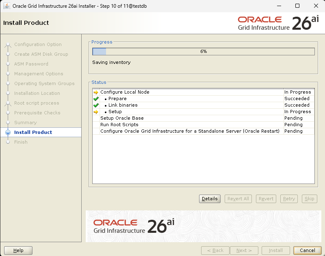Select Install Product step label
Image resolution: width=325 pixels, height=256 pixels.
33,132
